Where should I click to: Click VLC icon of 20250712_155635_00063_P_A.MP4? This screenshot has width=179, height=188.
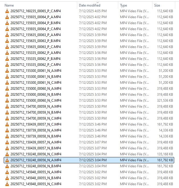(7, 35)
